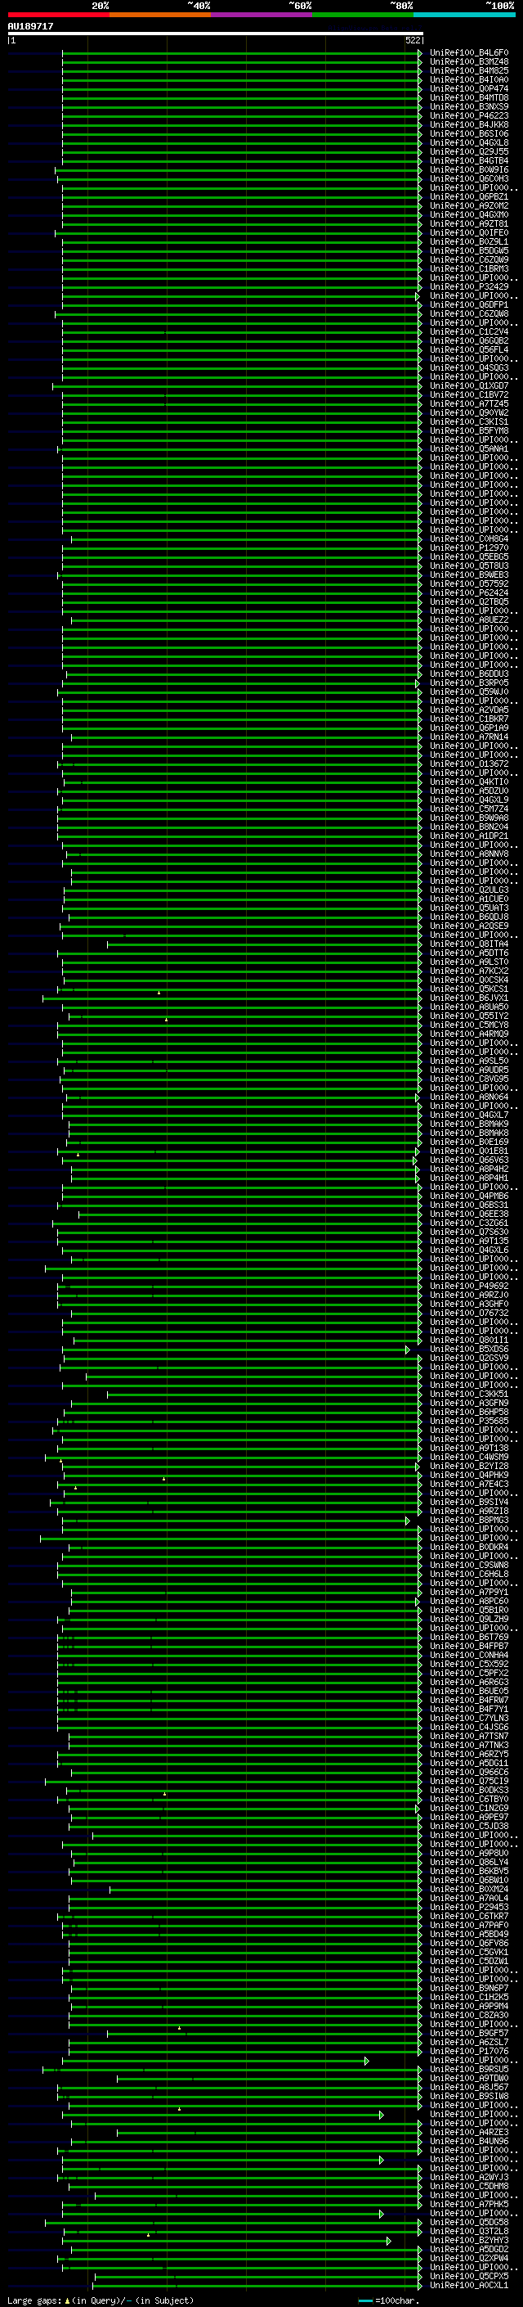Screen dimensions: 523x2307
Task: Open hit UniRef100_A4RMQ9
Action: (469, 1034)
